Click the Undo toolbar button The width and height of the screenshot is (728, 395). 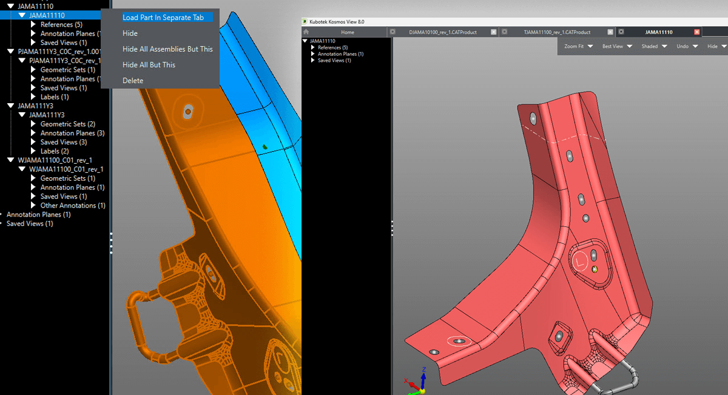click(682, 46)
